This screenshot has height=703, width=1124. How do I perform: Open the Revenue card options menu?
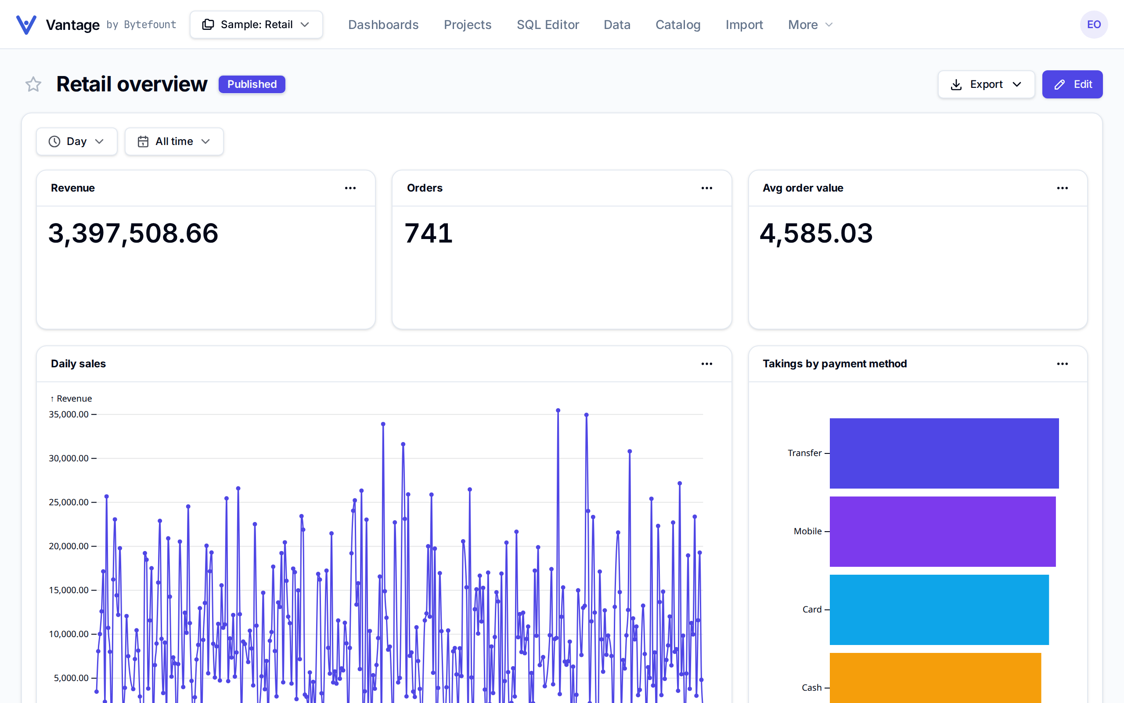[350, 188]
